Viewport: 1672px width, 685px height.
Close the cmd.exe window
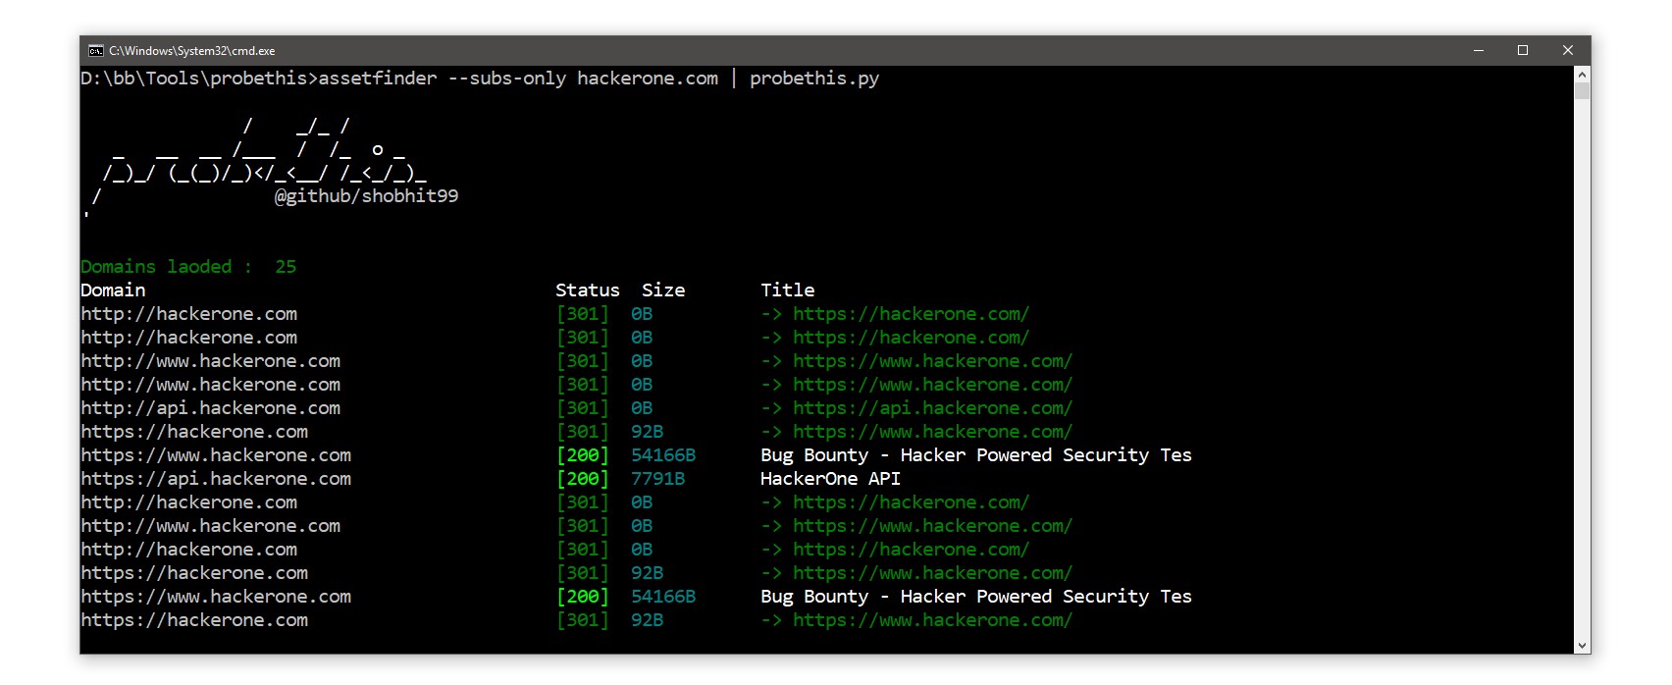[x=1568, y=51]
